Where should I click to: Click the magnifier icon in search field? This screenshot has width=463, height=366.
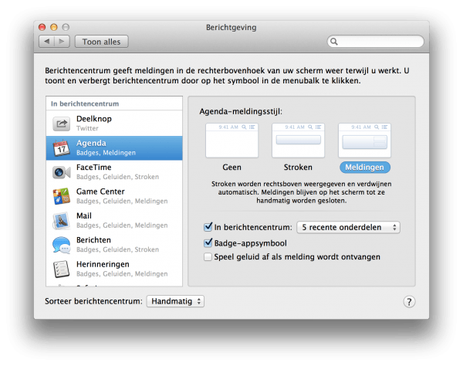(x=334, y=42)
